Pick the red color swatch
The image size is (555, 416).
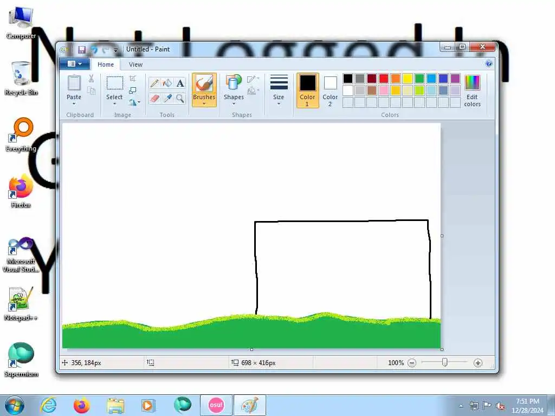tap(384, 79)
